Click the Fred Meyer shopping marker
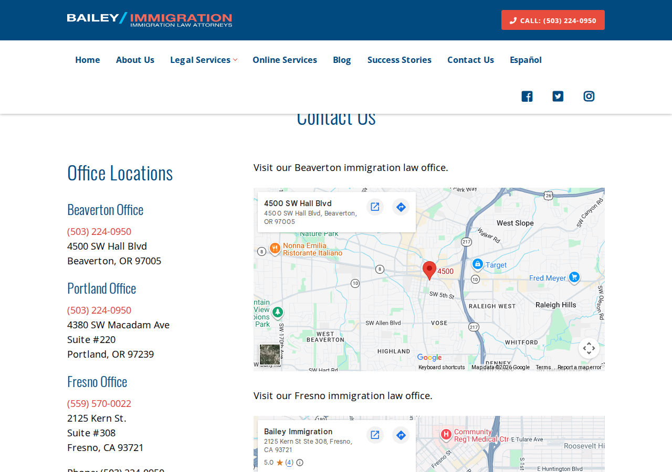Viewport: 672px width, 472px height. (574, 277)
